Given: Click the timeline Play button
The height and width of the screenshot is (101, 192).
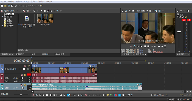Looking at the screenshot, I should tap(43, 95).
